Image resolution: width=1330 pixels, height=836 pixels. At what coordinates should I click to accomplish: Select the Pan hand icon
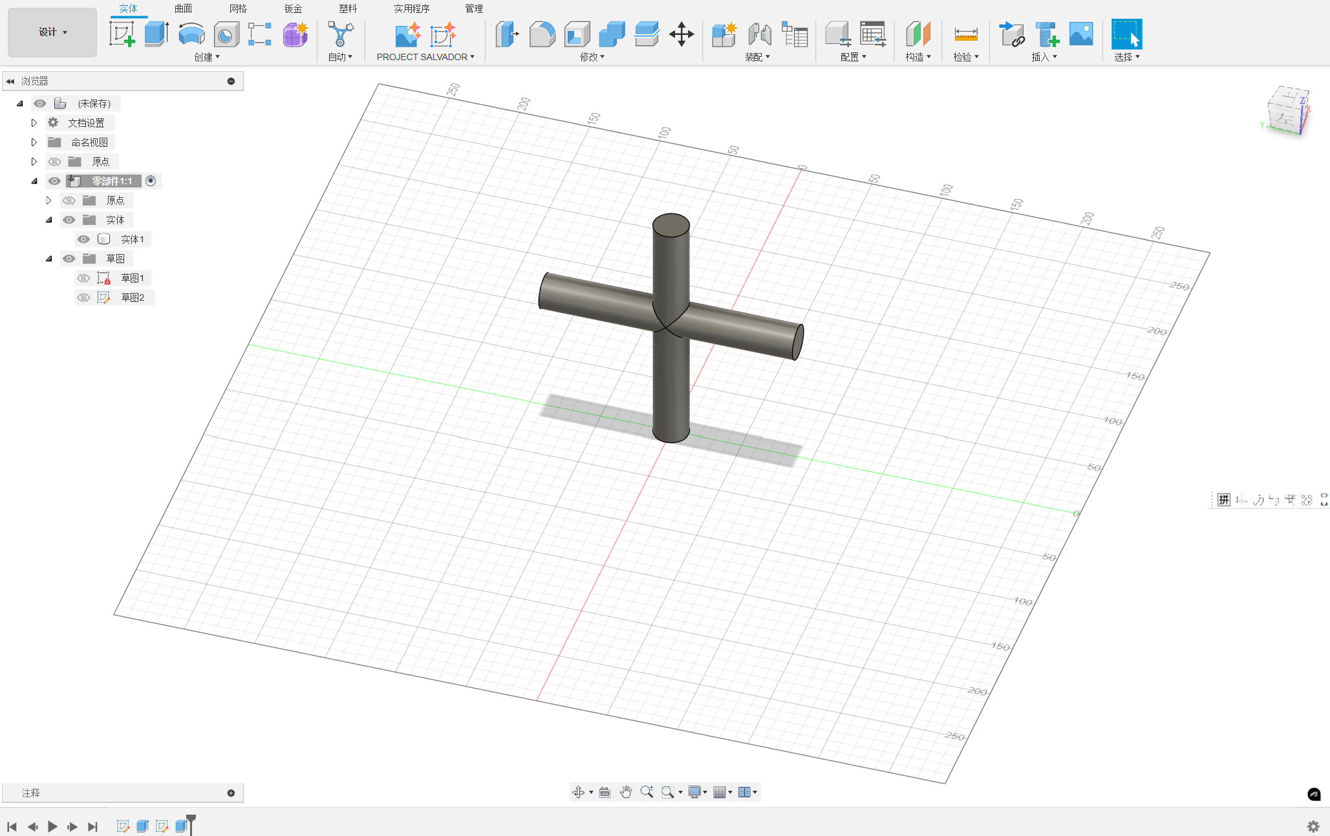(625, 792)
